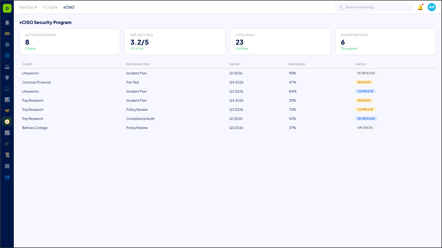Image resolution: width=442 pixels, height=248 pixels.
Task: Toggle the COMPLETE badge on Litware Inc row
Action: tap(365, 91)
